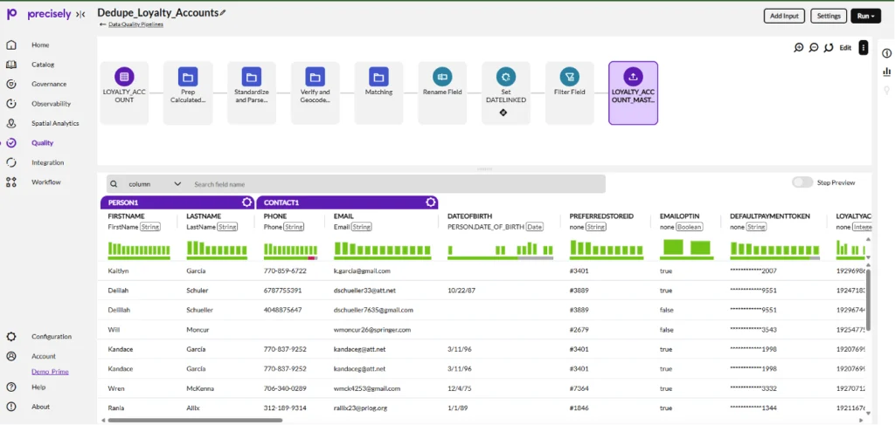Open Observability in the sidebar
The image size is (895, 425).
point(51,104)
